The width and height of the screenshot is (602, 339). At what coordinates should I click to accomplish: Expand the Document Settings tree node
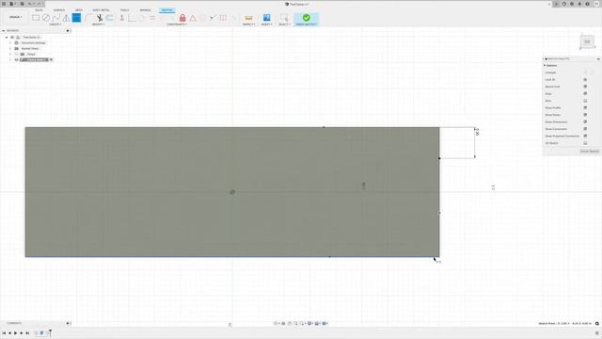[10, 43]
